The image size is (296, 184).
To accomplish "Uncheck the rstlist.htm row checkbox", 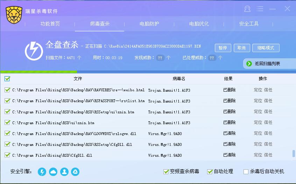I will pos(7,101).
